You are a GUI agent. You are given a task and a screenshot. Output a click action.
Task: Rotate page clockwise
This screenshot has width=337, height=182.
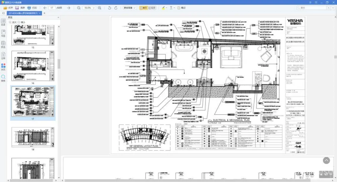tap(116, 8)
